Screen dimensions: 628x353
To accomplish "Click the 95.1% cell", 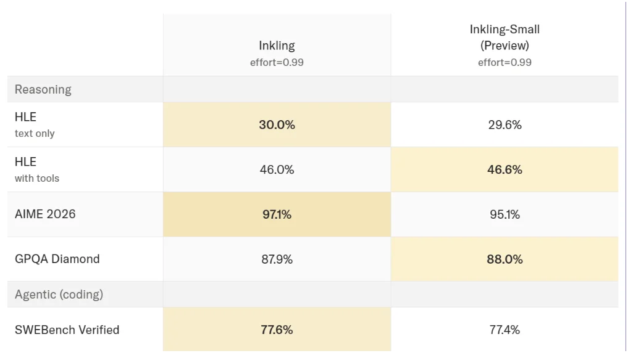I will [504, 214].
